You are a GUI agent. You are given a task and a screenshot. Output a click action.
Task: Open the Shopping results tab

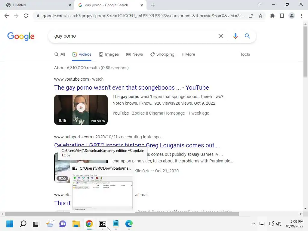162,54
